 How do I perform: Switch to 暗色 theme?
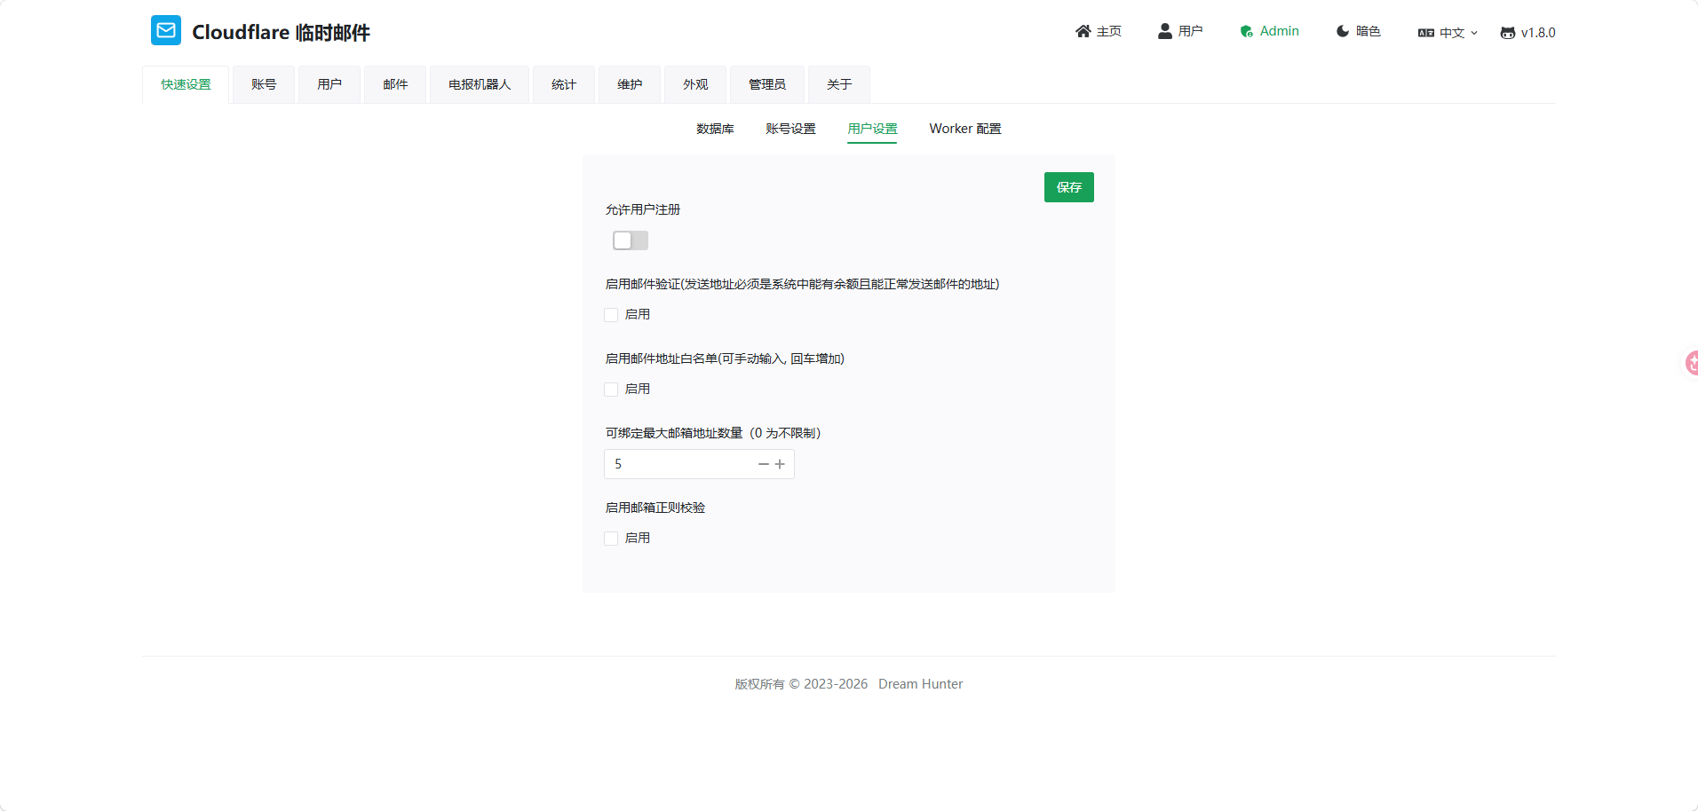[1359, 31]
